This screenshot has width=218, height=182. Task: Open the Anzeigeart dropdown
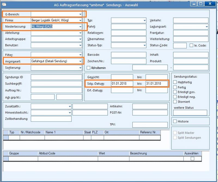(80, 61)
